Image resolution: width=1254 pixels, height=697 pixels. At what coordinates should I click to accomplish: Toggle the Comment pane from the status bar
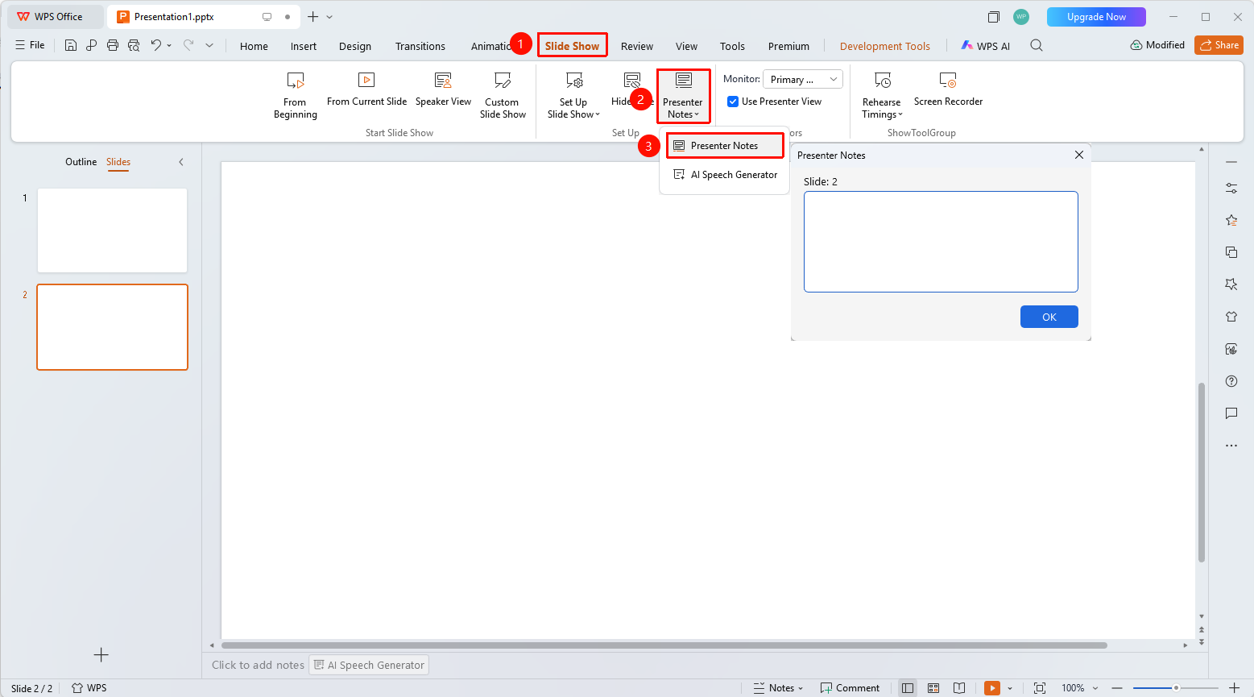(x=850, y=688)
